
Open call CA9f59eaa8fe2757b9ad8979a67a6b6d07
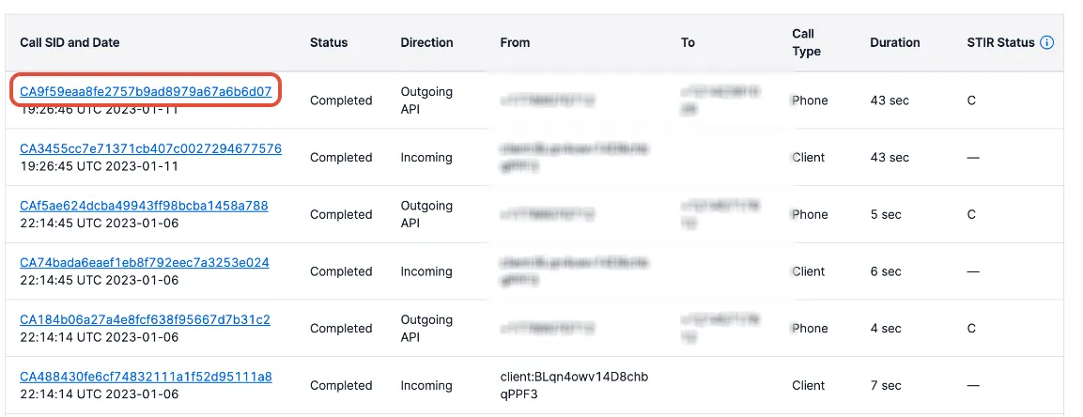click(x=145, y=92)
